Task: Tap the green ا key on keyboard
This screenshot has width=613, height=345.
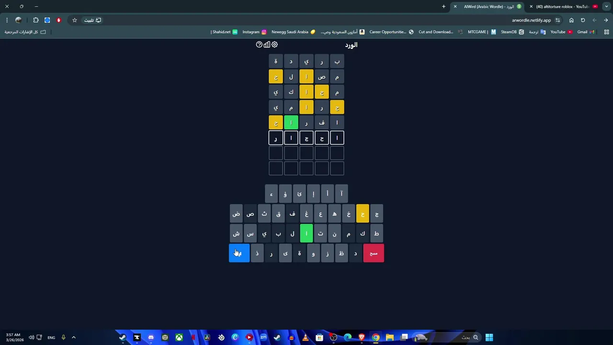Action: tap(306, 233)
